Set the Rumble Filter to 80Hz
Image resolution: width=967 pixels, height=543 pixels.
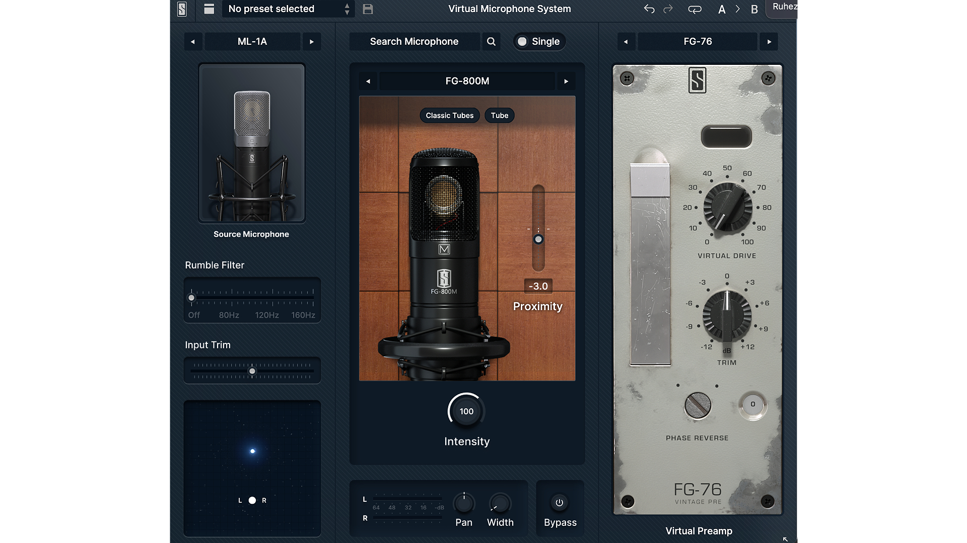(229, 315)
